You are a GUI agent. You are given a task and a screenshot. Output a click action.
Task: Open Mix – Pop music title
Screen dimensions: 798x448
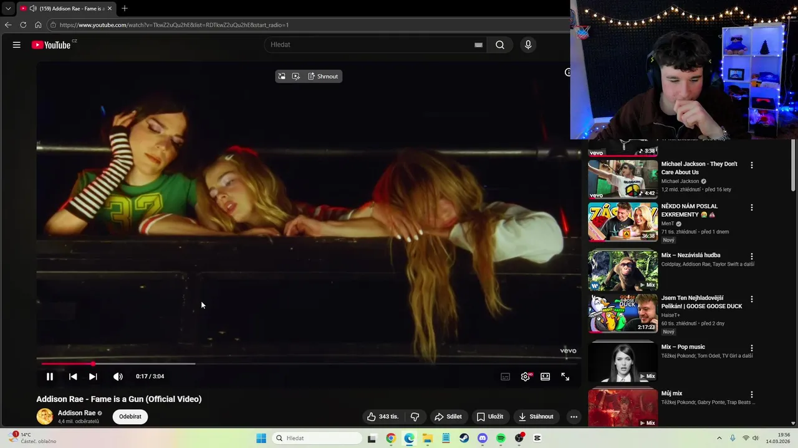(x=683, y=347)
